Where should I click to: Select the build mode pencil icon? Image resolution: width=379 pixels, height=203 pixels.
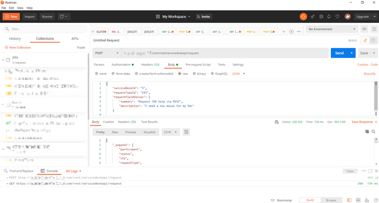coord(365,40)
